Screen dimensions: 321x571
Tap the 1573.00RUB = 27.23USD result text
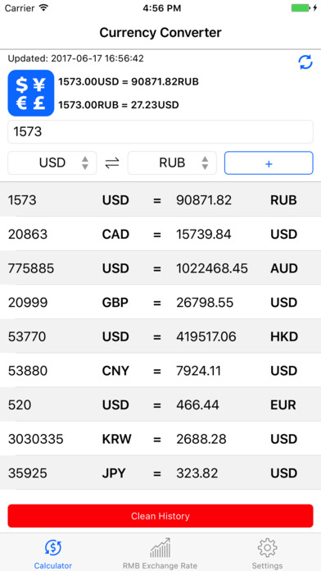pos(119,105)
